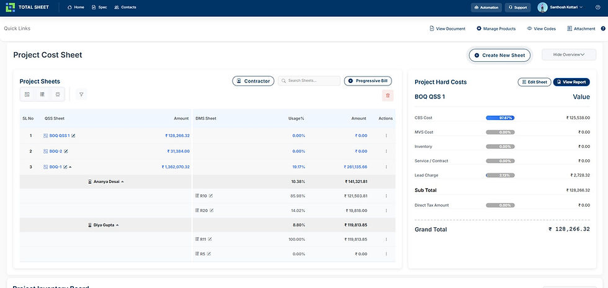The height and width of the screenshot is (288, 608).
Task: Click the MVS Cost 0.00% progress bar
Action: 500,132
